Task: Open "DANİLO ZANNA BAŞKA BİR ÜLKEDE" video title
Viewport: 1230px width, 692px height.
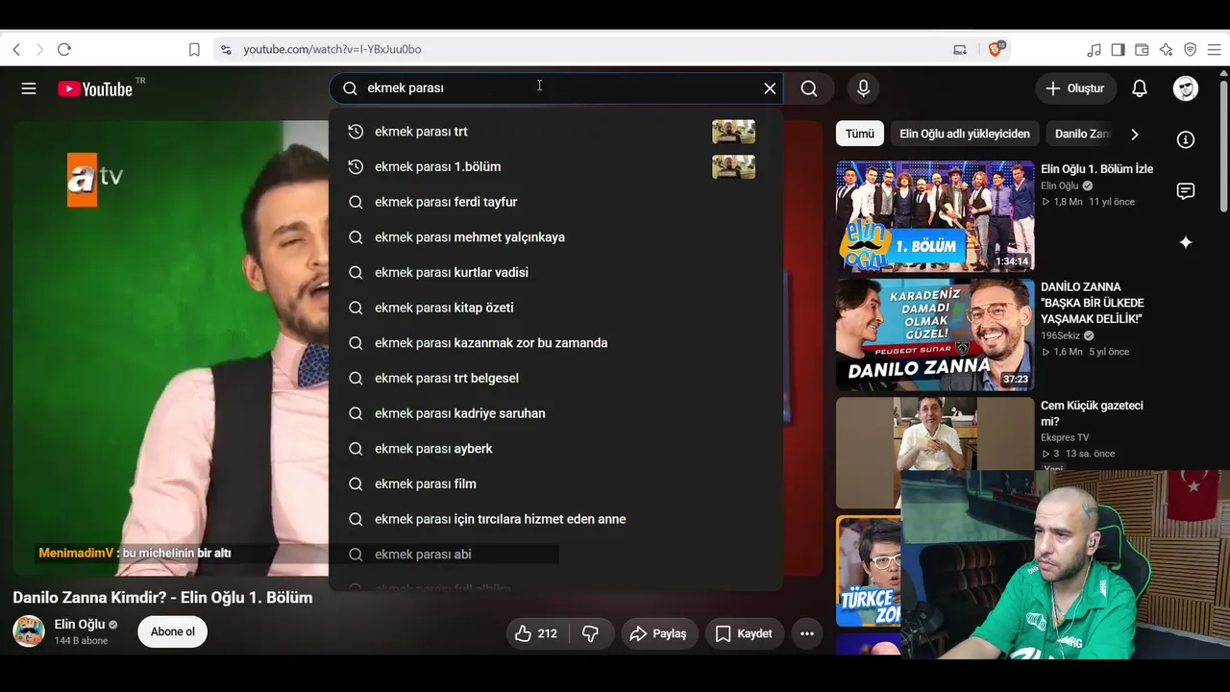Action: click(1093, 303)
